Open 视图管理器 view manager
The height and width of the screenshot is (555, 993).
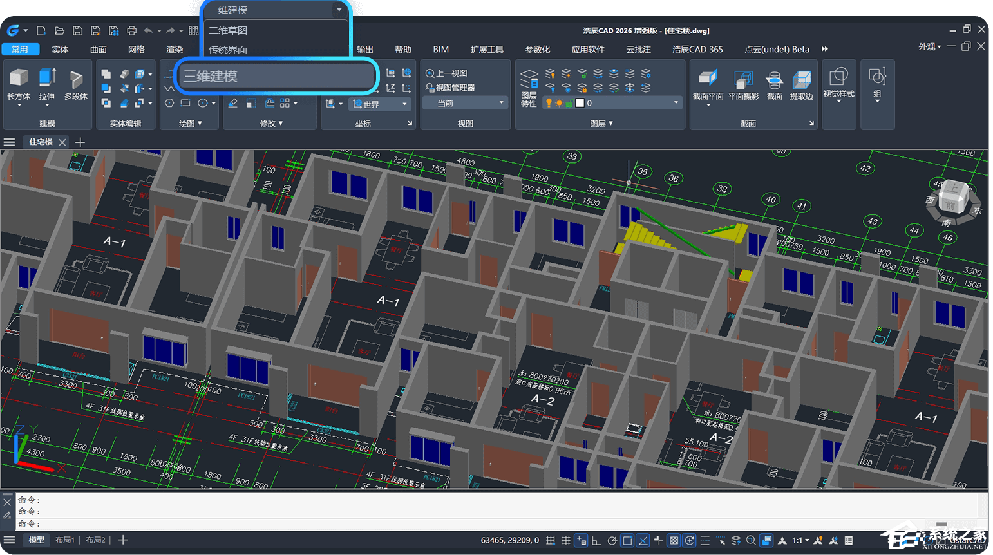451,88
